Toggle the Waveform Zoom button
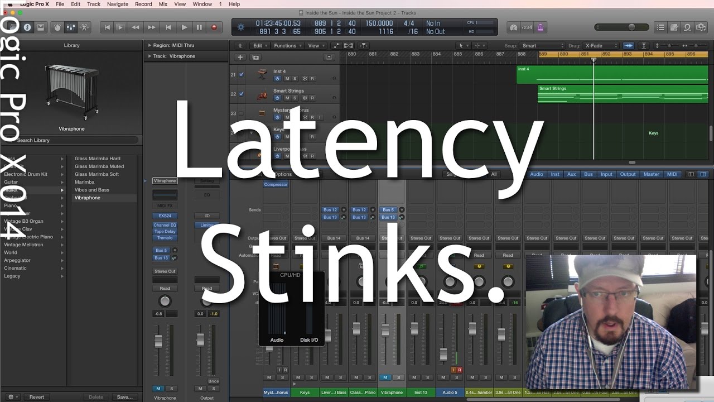 [x=629, y=46]
